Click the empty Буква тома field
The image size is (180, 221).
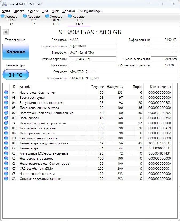tap(93, 65)
